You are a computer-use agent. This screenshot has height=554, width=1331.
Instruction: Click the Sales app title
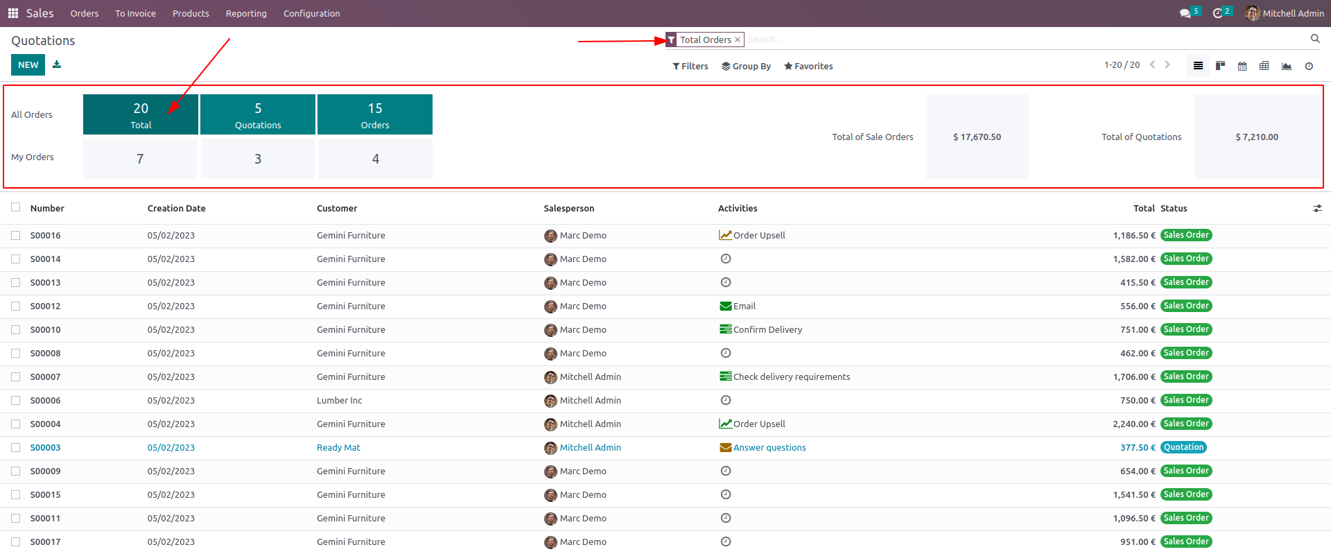click(40, 13)
